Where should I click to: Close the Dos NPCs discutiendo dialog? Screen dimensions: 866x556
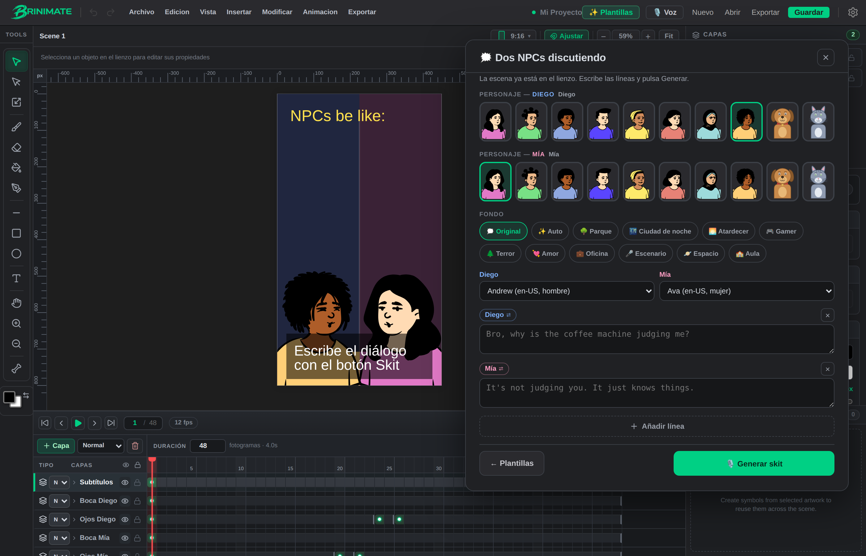pos(825,57)
